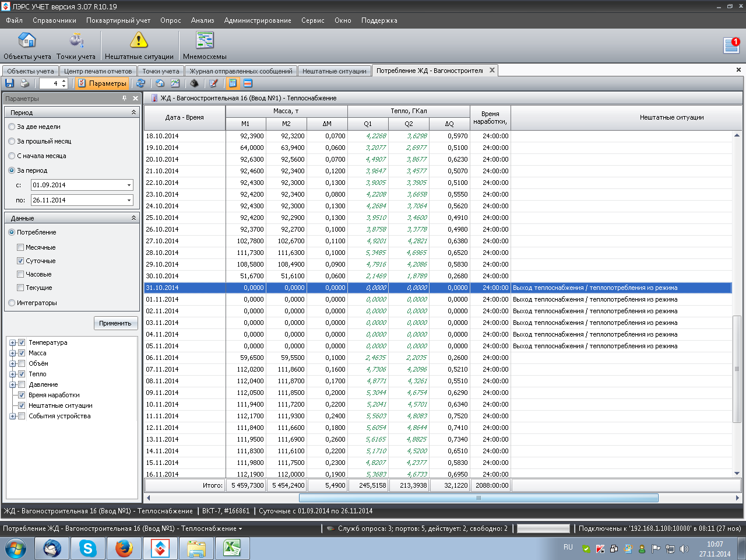Open the Анализ menu
The image size is (746, 560).
202,20
